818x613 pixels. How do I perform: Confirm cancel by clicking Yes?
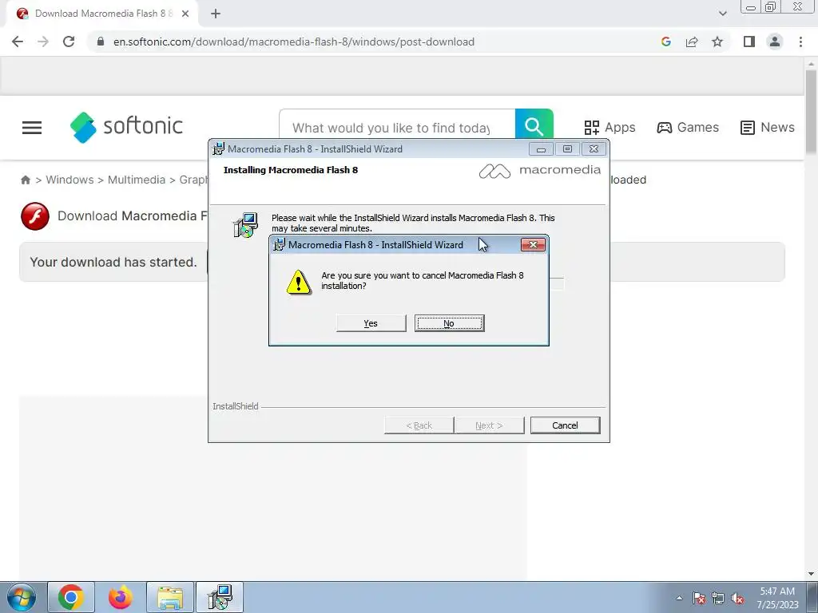tap(371, 323)
